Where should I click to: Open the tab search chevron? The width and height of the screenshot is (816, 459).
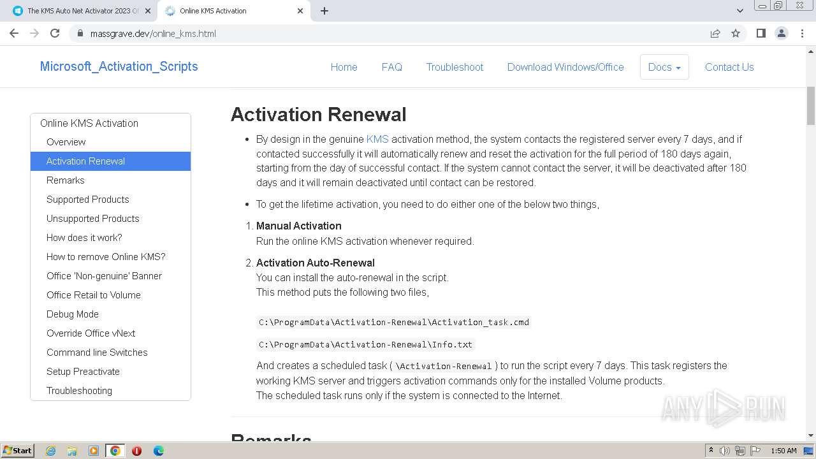(739, 11)
